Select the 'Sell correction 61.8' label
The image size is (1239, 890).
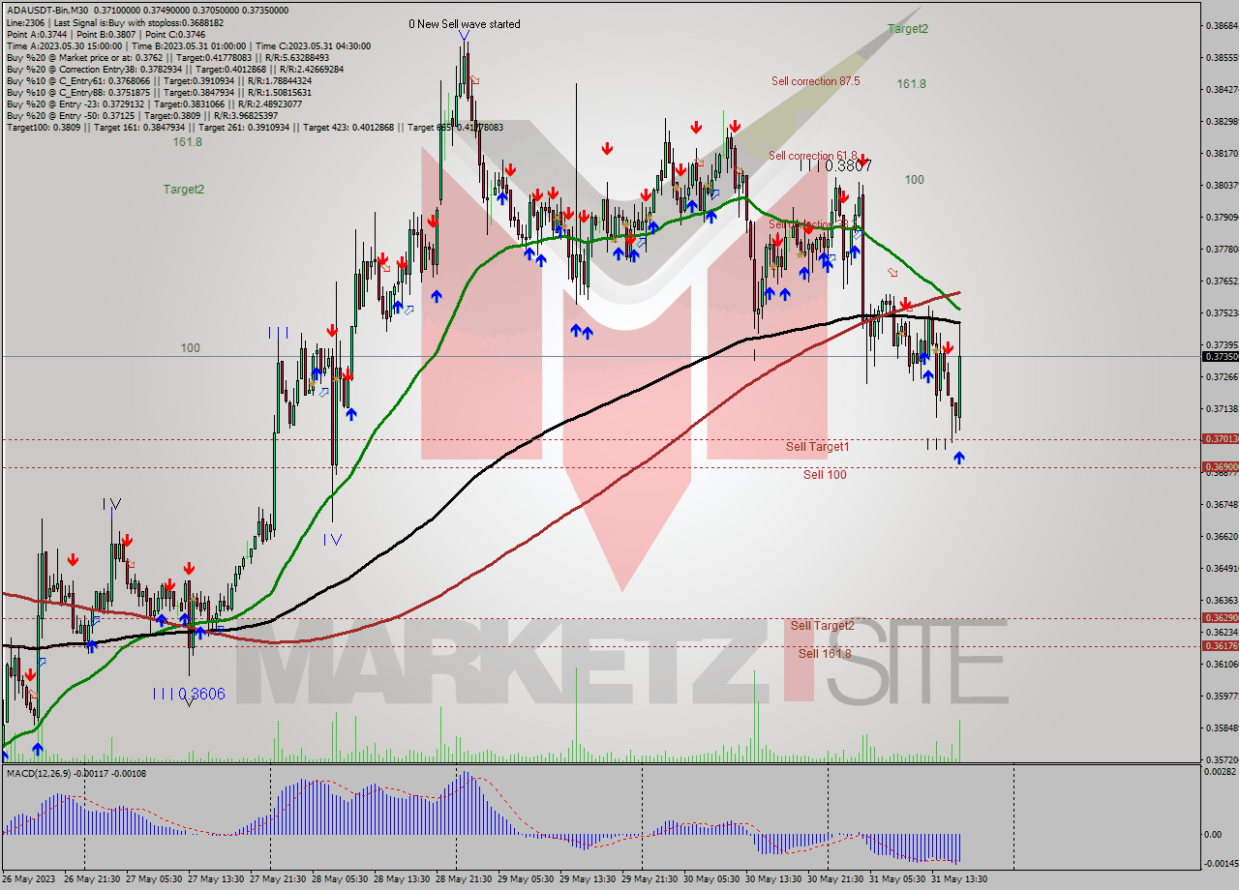[812, 156]
